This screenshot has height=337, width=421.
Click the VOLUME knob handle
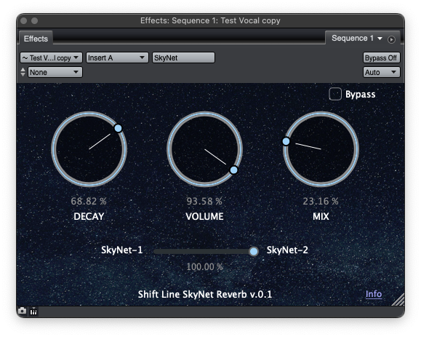[234, 170]
